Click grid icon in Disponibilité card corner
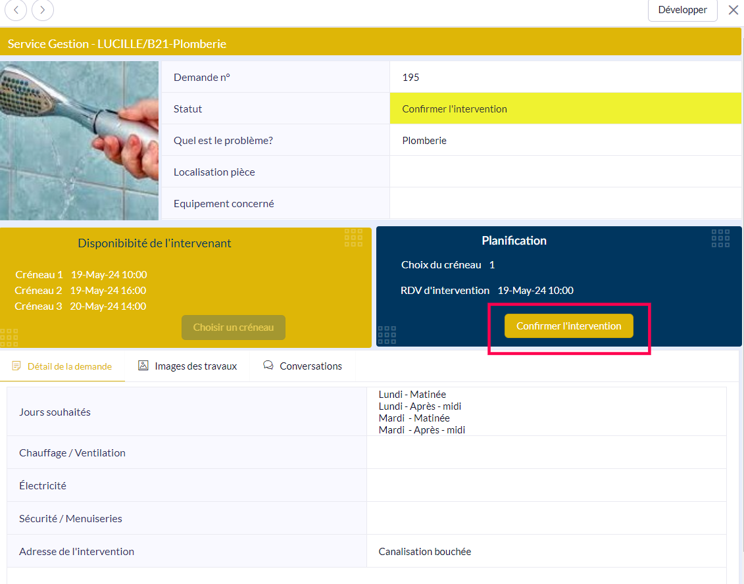This screenshot has height=584, width=744. [353, 238]
